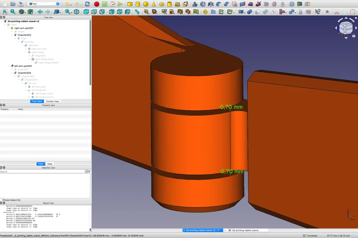Click the What's This help cursor icon
This screenshot has height=238, width=358.
[318, 12]
